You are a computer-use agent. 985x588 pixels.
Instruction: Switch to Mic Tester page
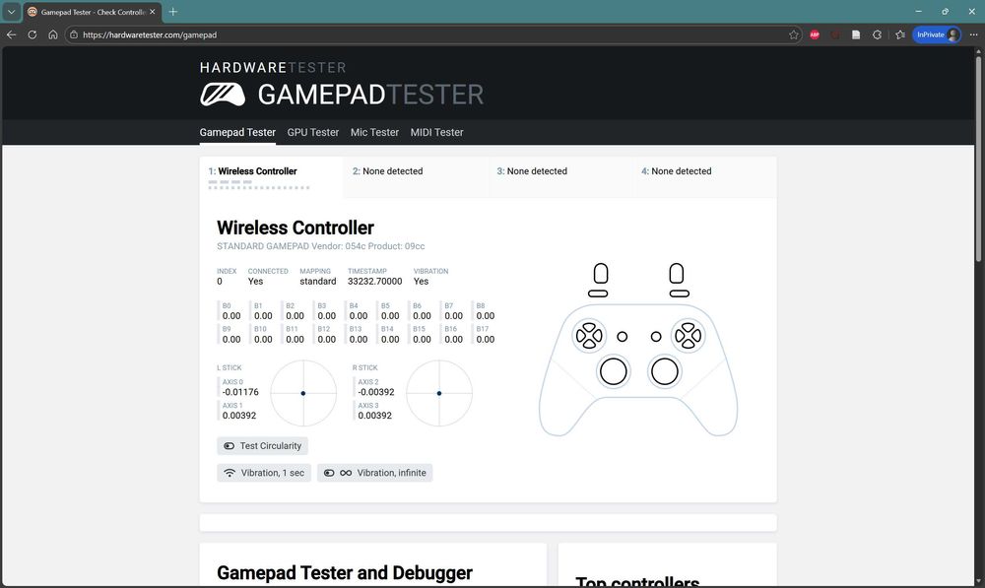pos(374,133)
